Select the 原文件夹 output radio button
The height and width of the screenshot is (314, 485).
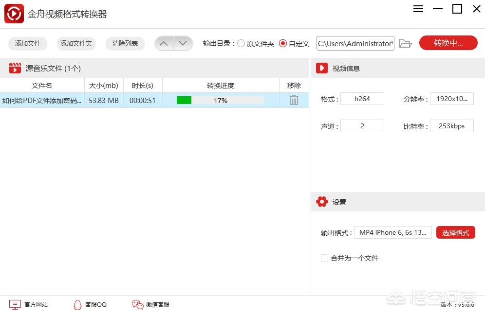[241, 44]
